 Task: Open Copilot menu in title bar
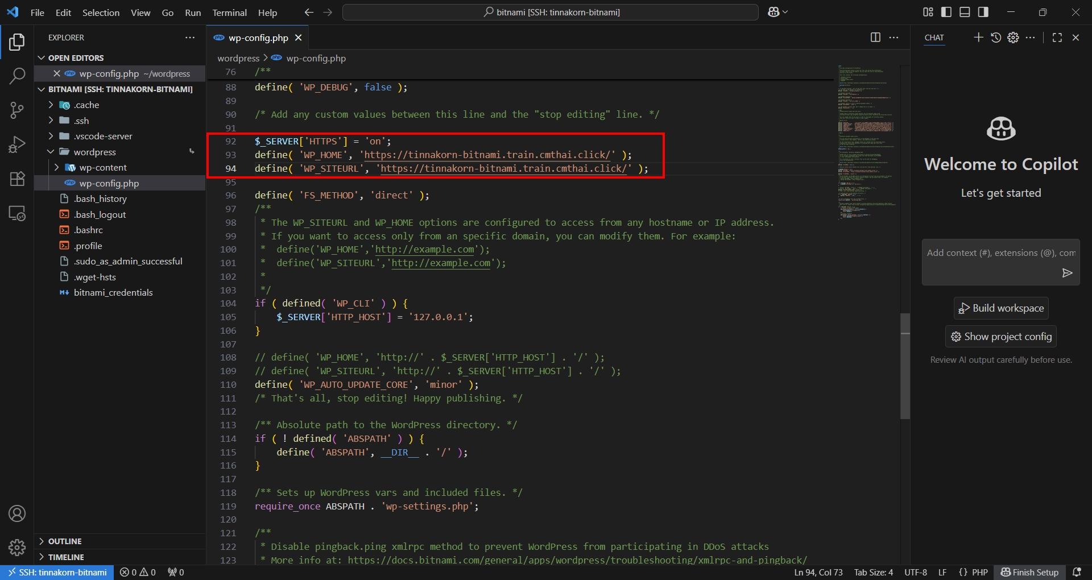coord(777,12)
